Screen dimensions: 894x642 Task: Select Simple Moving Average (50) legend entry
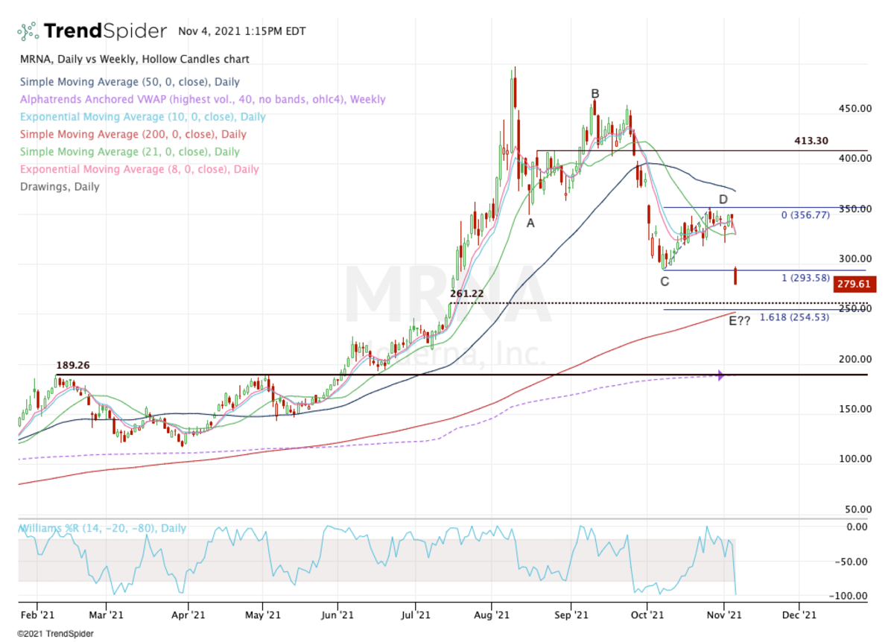pos(130,82)
